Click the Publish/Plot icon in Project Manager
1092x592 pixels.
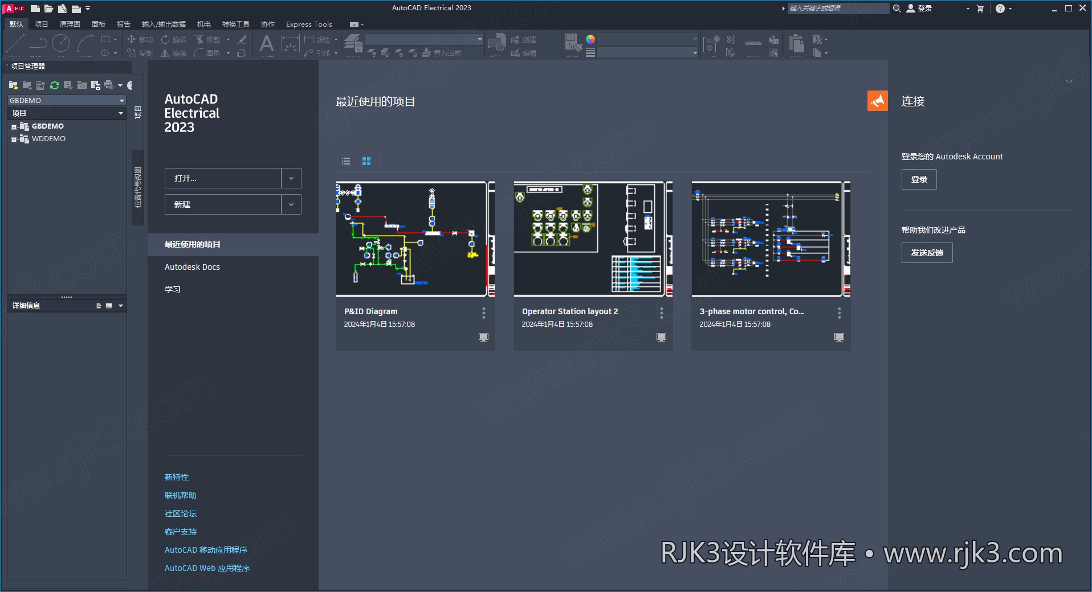[x=109, y=85]
